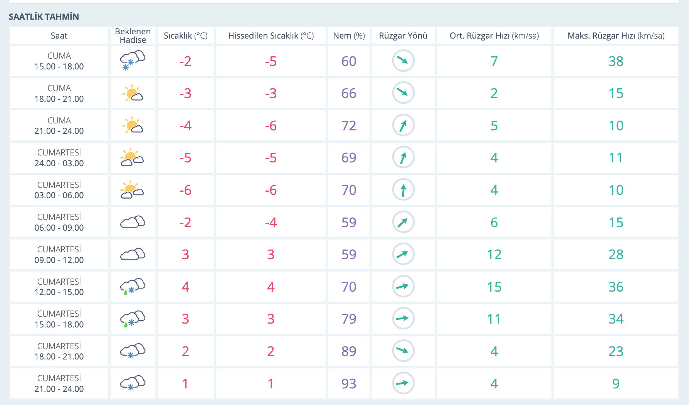The height and width of the screenshot is (405, 689).
Task: Click the sleet icon for Cumartesi 12.00 - 15.00
Action: point(132,287)
